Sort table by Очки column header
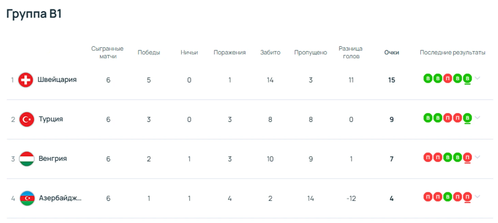 [392, 53]
